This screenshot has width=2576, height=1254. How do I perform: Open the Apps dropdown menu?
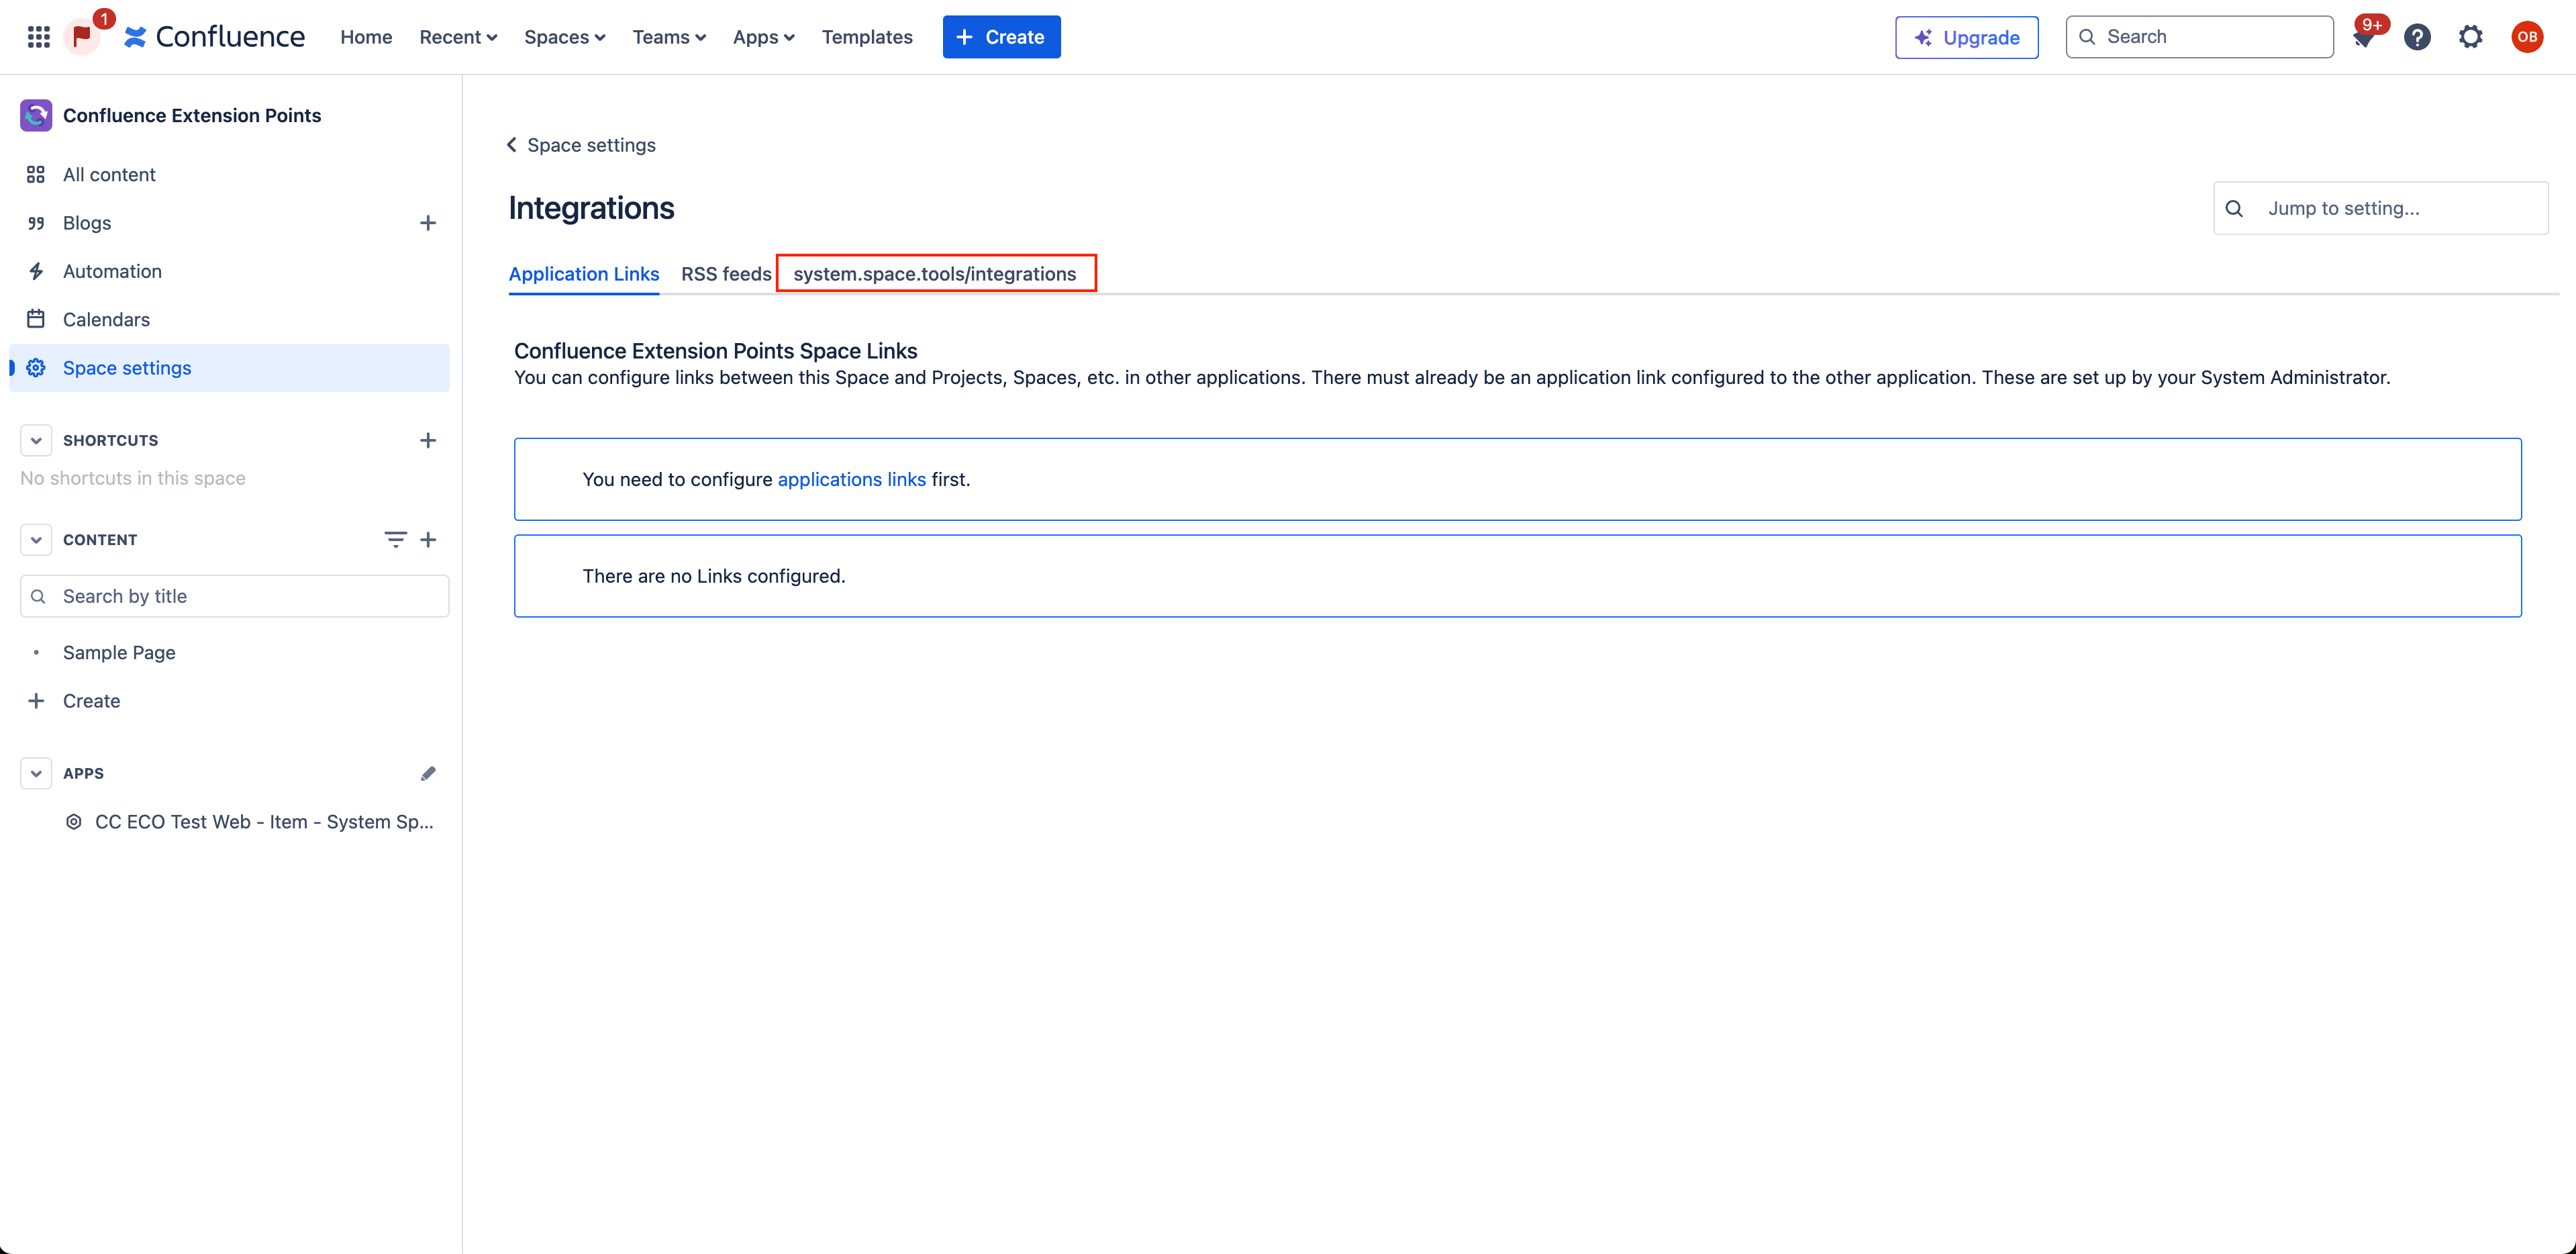(x=763, y=37)
